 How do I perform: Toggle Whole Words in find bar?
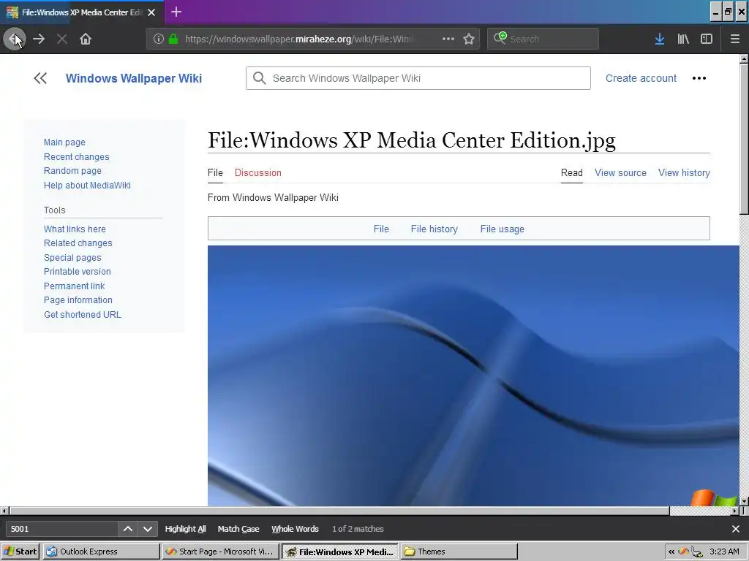click(296, 529)
